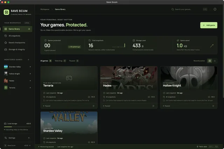
Task: Click the Settings sliders icon
Action: point(6,138)
